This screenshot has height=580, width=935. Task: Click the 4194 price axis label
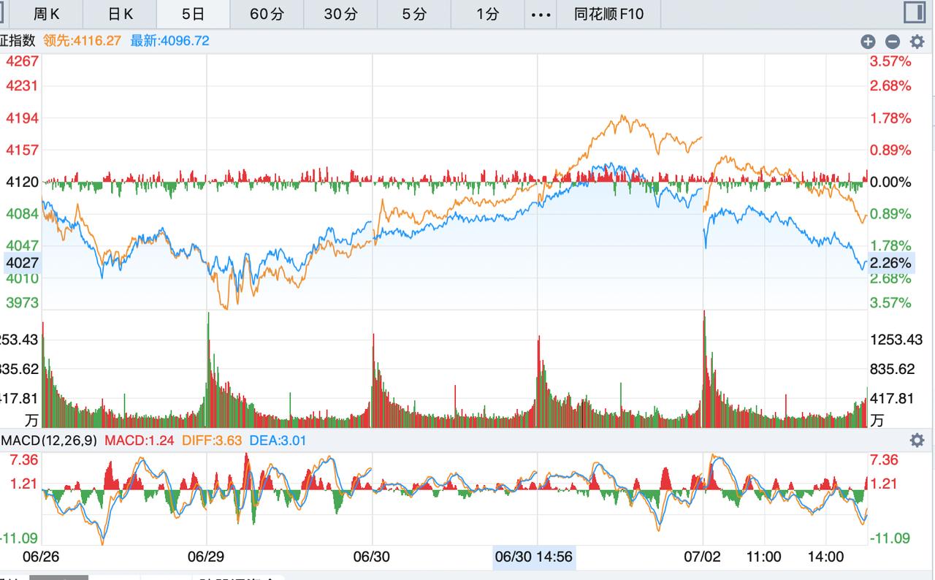click(22, 118)
